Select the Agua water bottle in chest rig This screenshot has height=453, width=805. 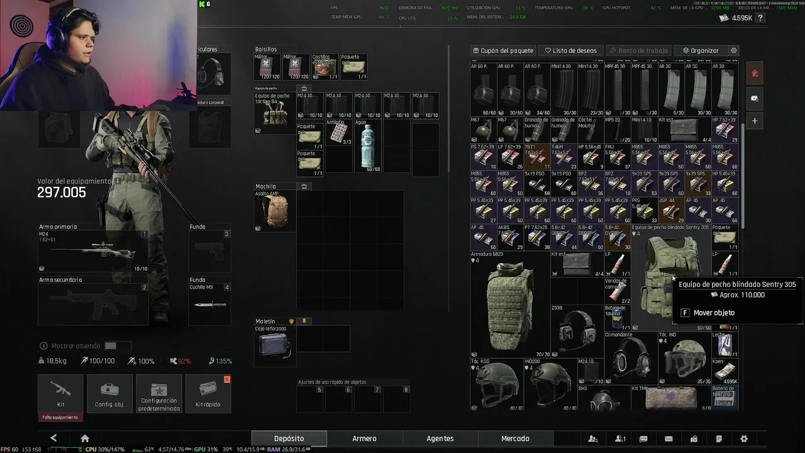pyautogui.click(x=368, y=145)
